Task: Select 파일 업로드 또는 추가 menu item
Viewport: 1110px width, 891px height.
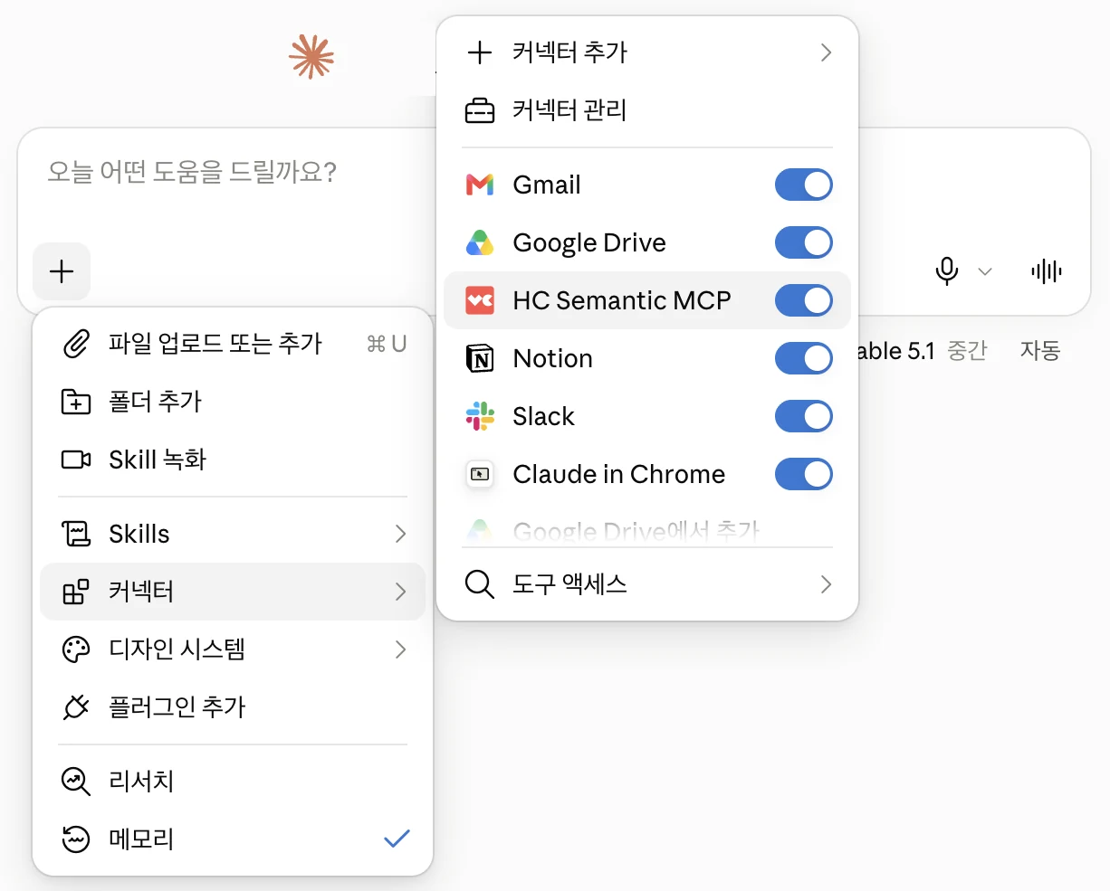Action: pyautogui.click(x=233, y=344)
